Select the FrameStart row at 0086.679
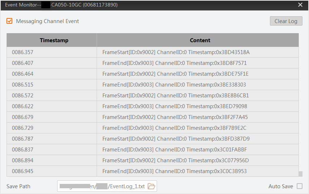 tap(152, 117)
